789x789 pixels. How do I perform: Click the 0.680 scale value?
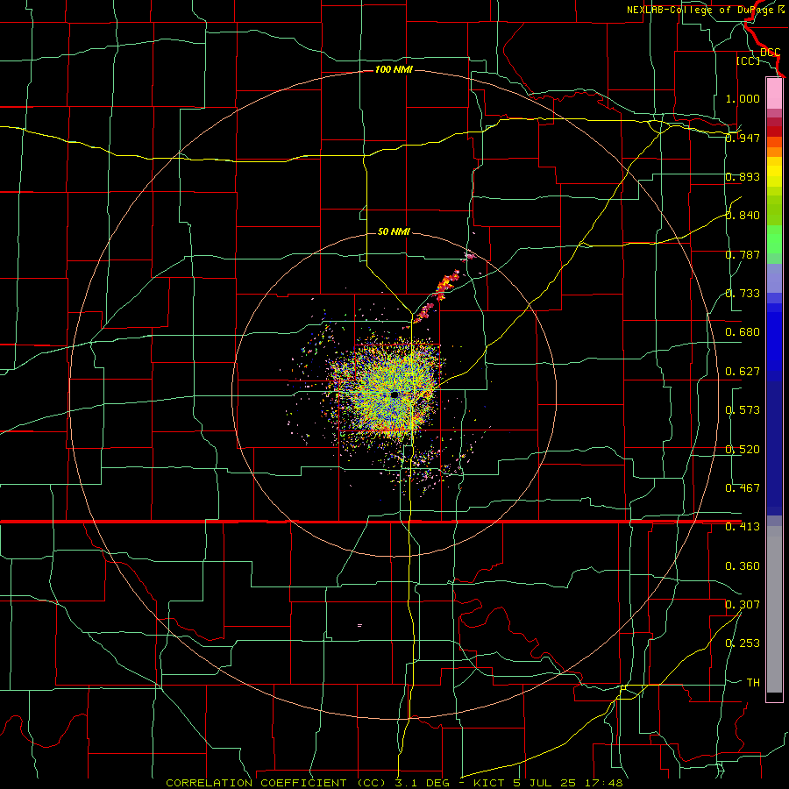pos(743,332)
